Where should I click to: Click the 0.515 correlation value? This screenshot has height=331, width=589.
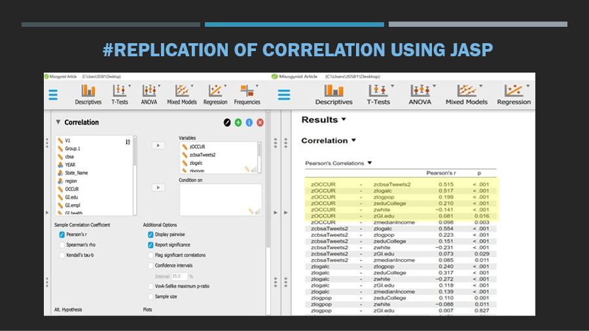pyautogui.click(x=446, y=184)
